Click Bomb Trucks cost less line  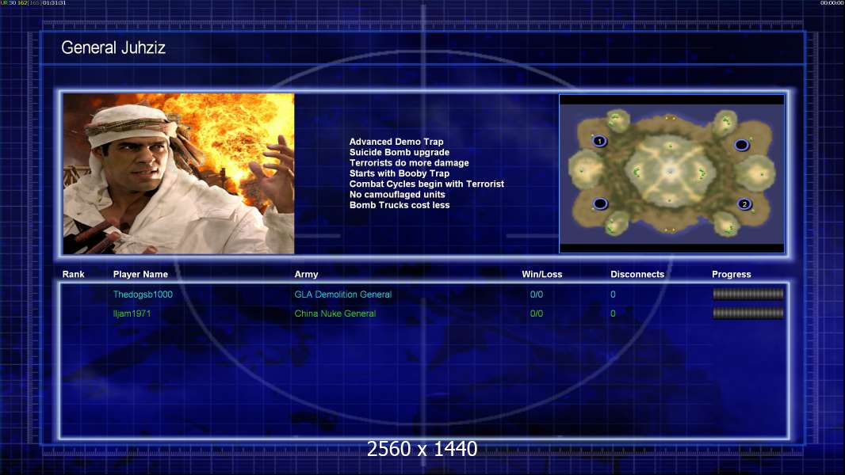point(400,205)
